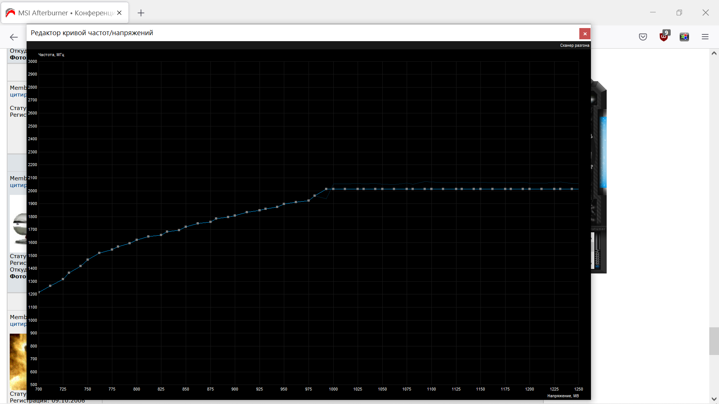The height and width of the screenshot is (404, 719).
Task: Open a new browser tab
Action: point(141,13)
